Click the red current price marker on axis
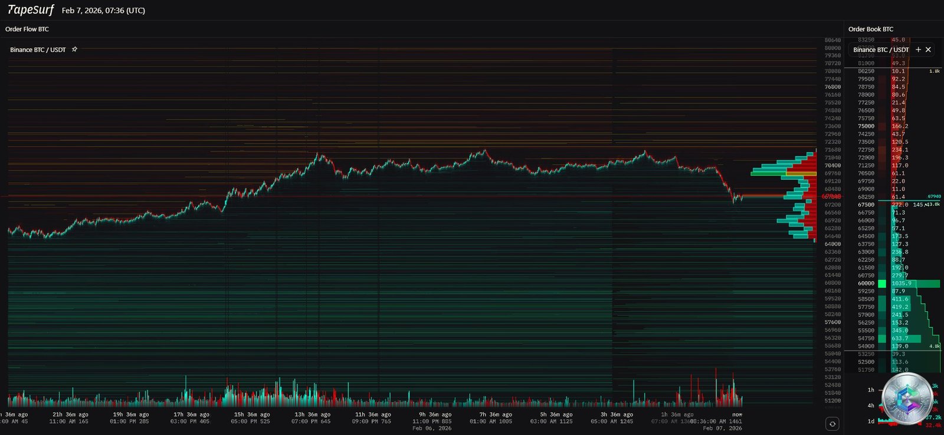This screenshot has width=944, height=435. pyautogui.click(x=831, y=196)
